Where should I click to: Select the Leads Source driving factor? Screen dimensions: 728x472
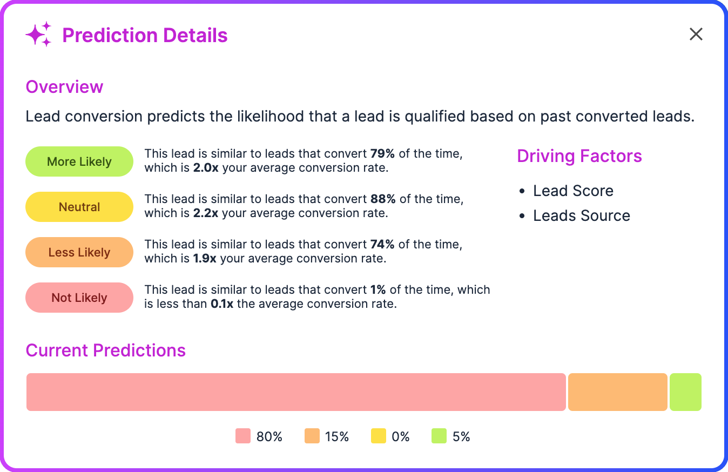(x=581, y=215)
